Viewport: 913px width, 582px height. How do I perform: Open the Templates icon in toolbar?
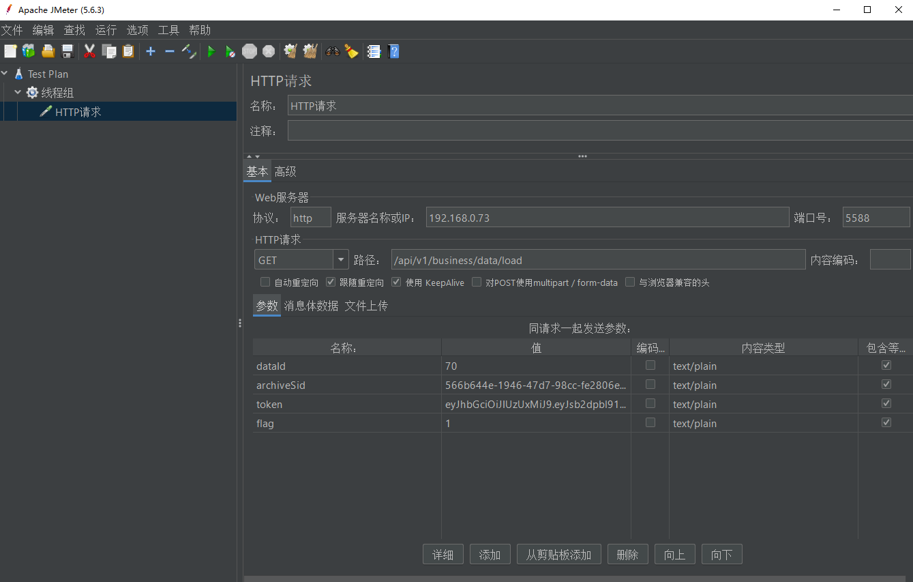point(29,51)
